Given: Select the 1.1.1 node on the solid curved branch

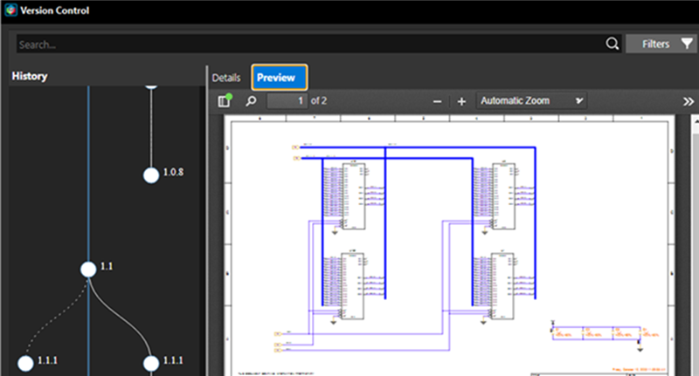Looking at the screenshot, I should click(151, 361).
